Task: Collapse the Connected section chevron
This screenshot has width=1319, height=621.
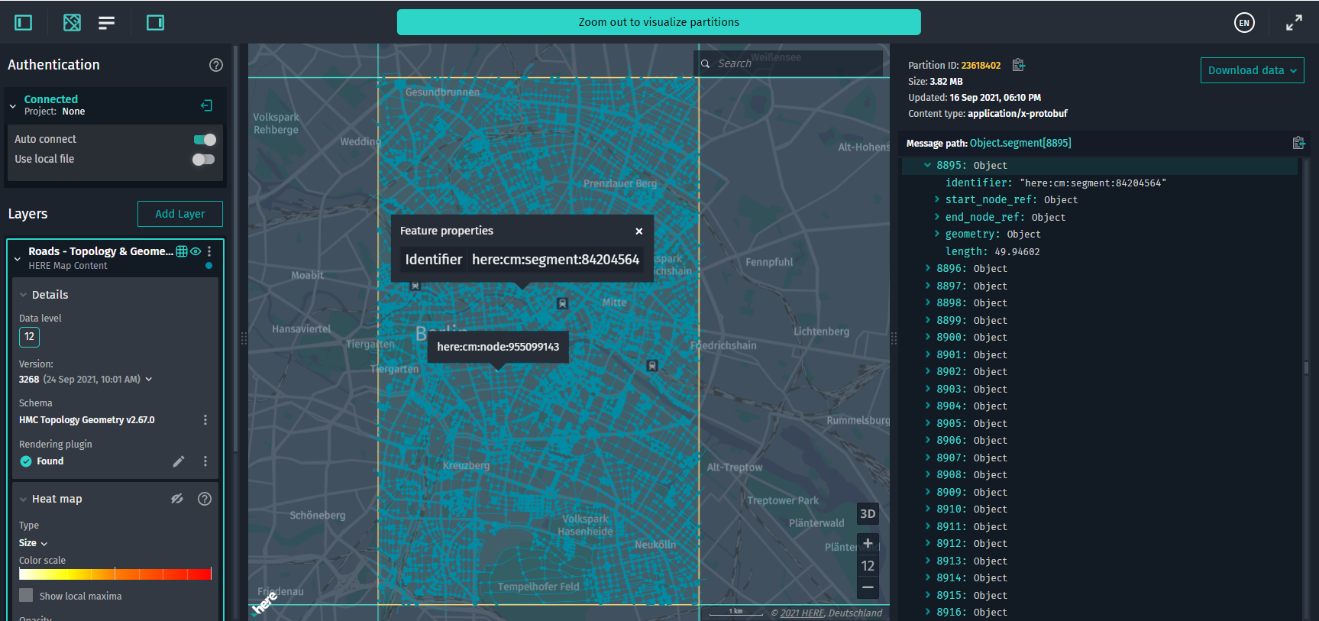Action: (x=13, y=106)
